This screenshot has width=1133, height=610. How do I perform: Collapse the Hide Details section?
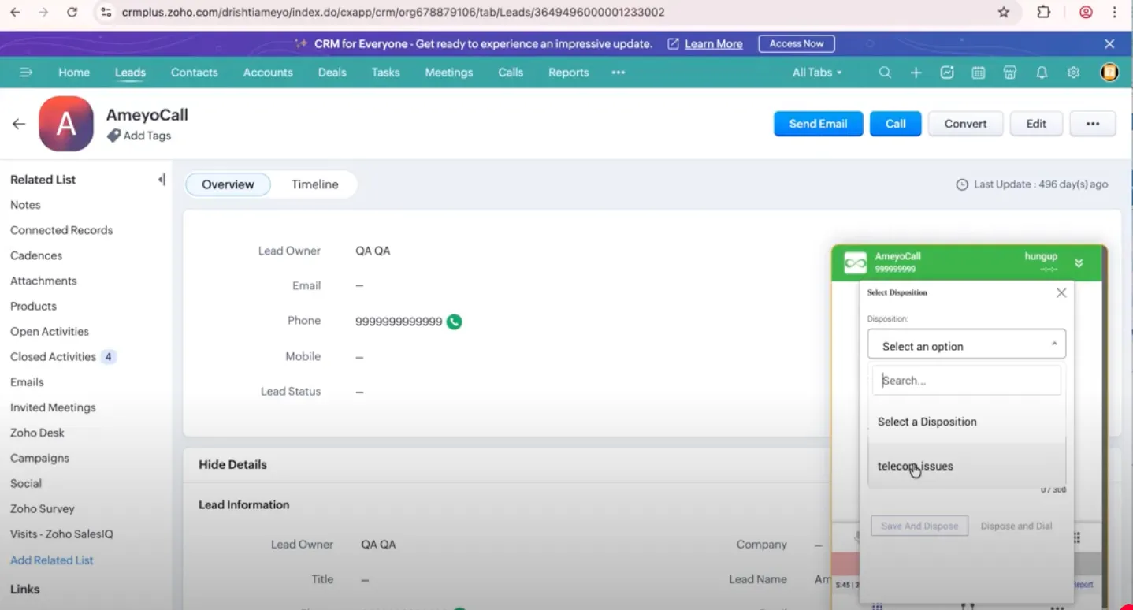click(x=232, y=465)
